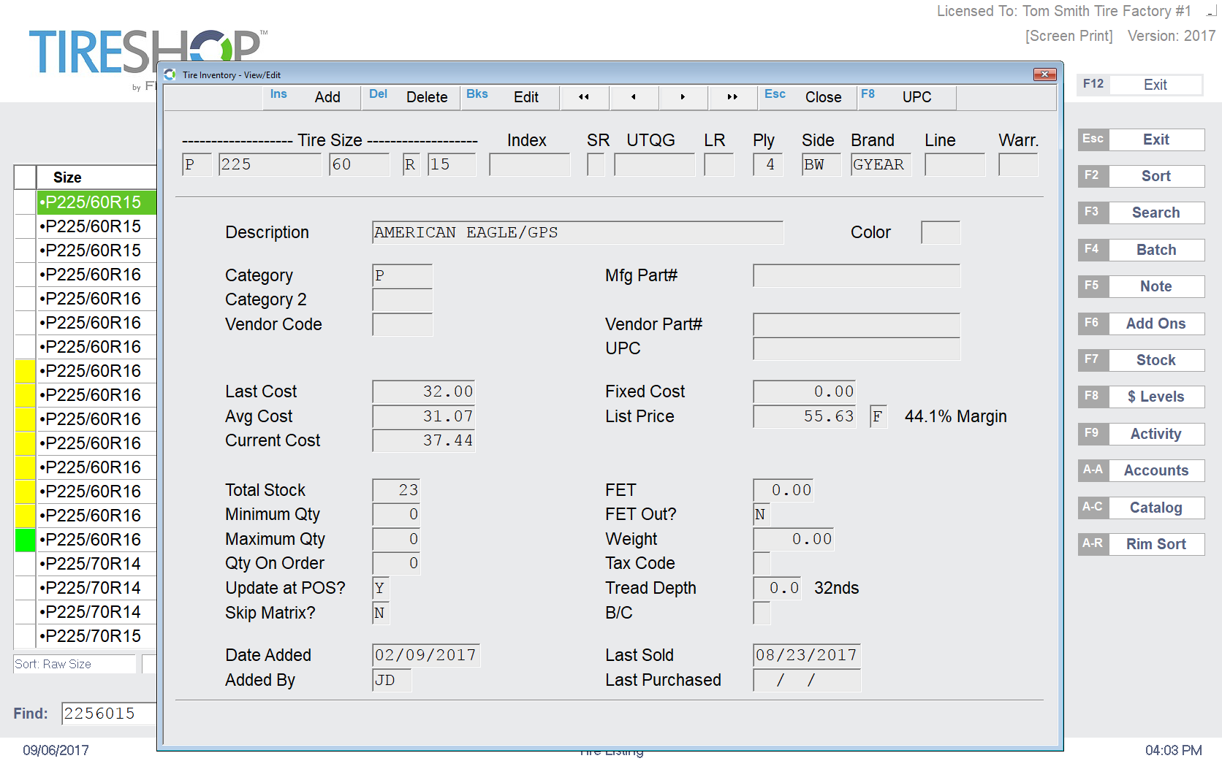Click the Skip Matrix? N field

point(381,613)
